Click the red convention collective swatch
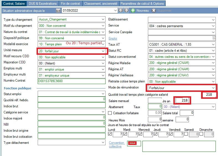Image resolution: width=218 pixels, height=156 pixels. (134, 144)
